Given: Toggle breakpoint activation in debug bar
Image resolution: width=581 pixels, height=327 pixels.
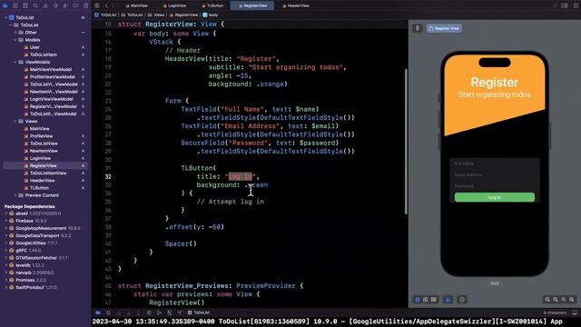Looking at the screenshot, I should pyautogui.click(x=98, y=312).
